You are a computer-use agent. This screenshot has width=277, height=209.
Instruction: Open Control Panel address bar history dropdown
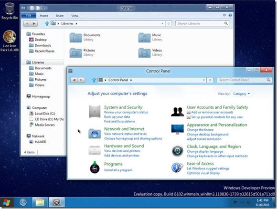click(x=203, y=80)
